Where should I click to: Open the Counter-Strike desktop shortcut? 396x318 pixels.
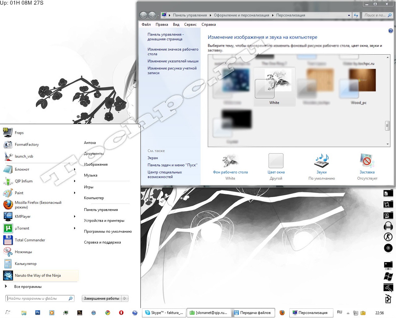click(388, 236)
